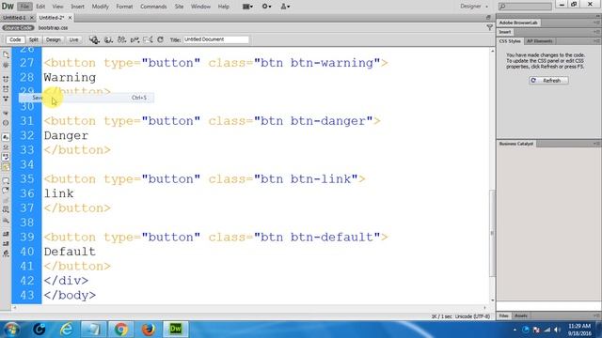
Task: Open the Adobe BrowserLab panel tab
Action: tap(518, 23)
